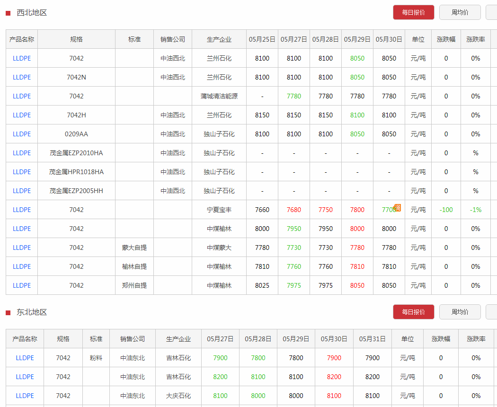Click 涨跌率 header in 东北地区 table
This screenshot has height=407, width=497.
[476, 339]
